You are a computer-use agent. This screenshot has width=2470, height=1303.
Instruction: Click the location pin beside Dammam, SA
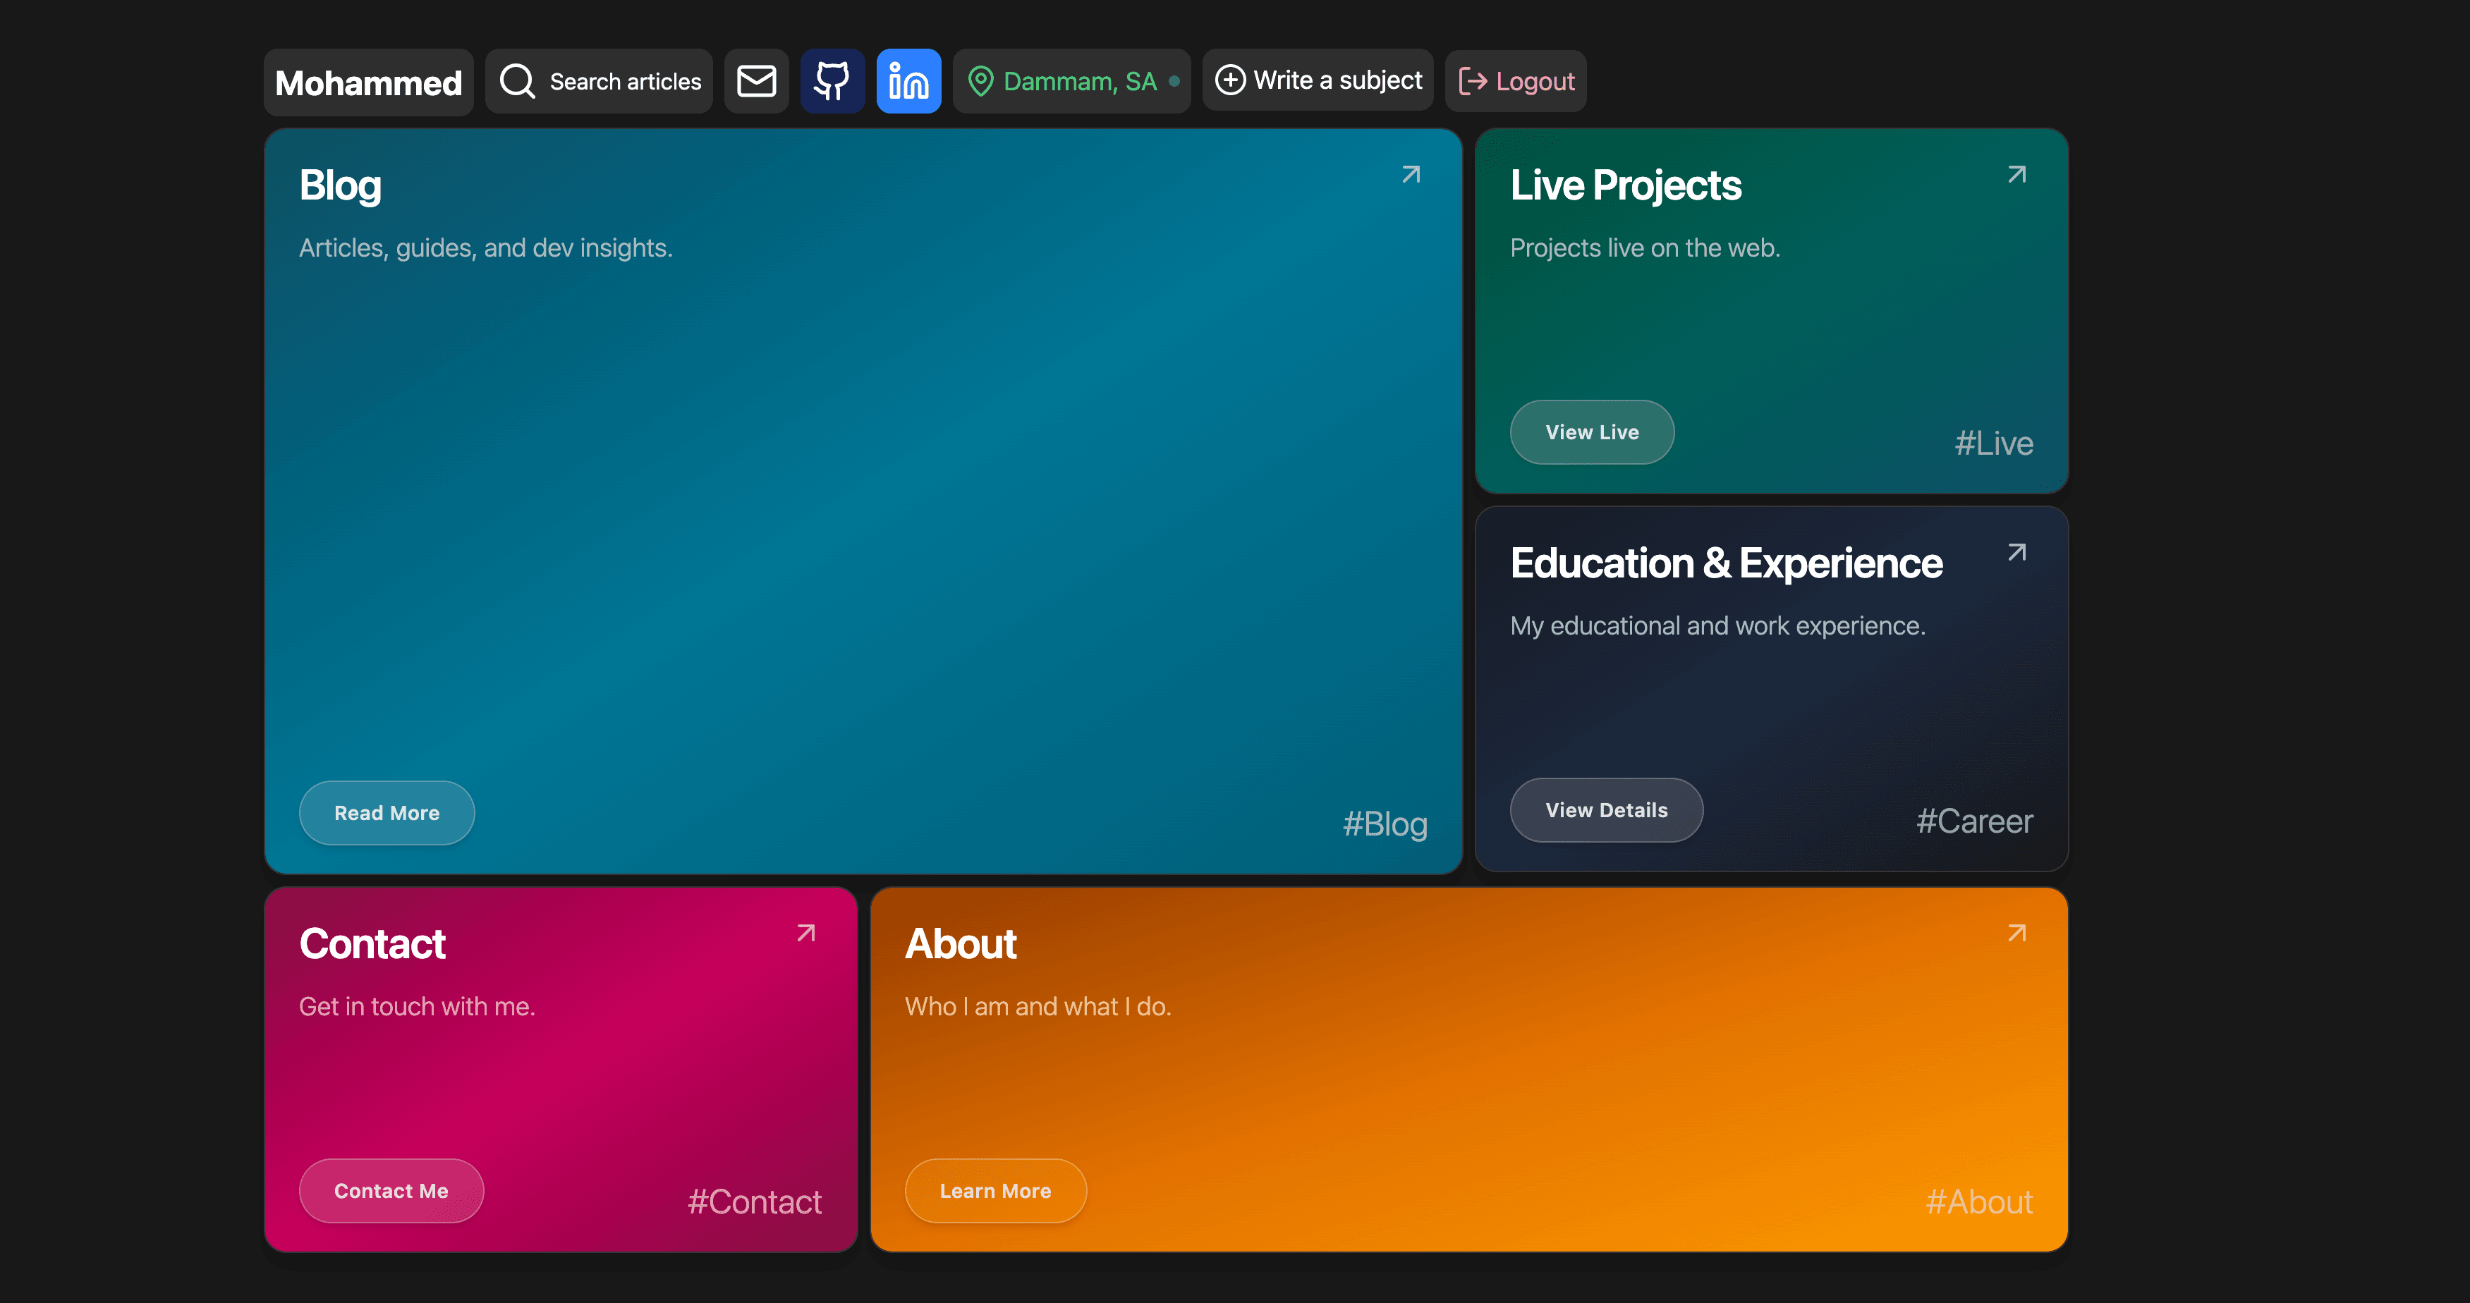pyautogui.click(x=982, y=80)
